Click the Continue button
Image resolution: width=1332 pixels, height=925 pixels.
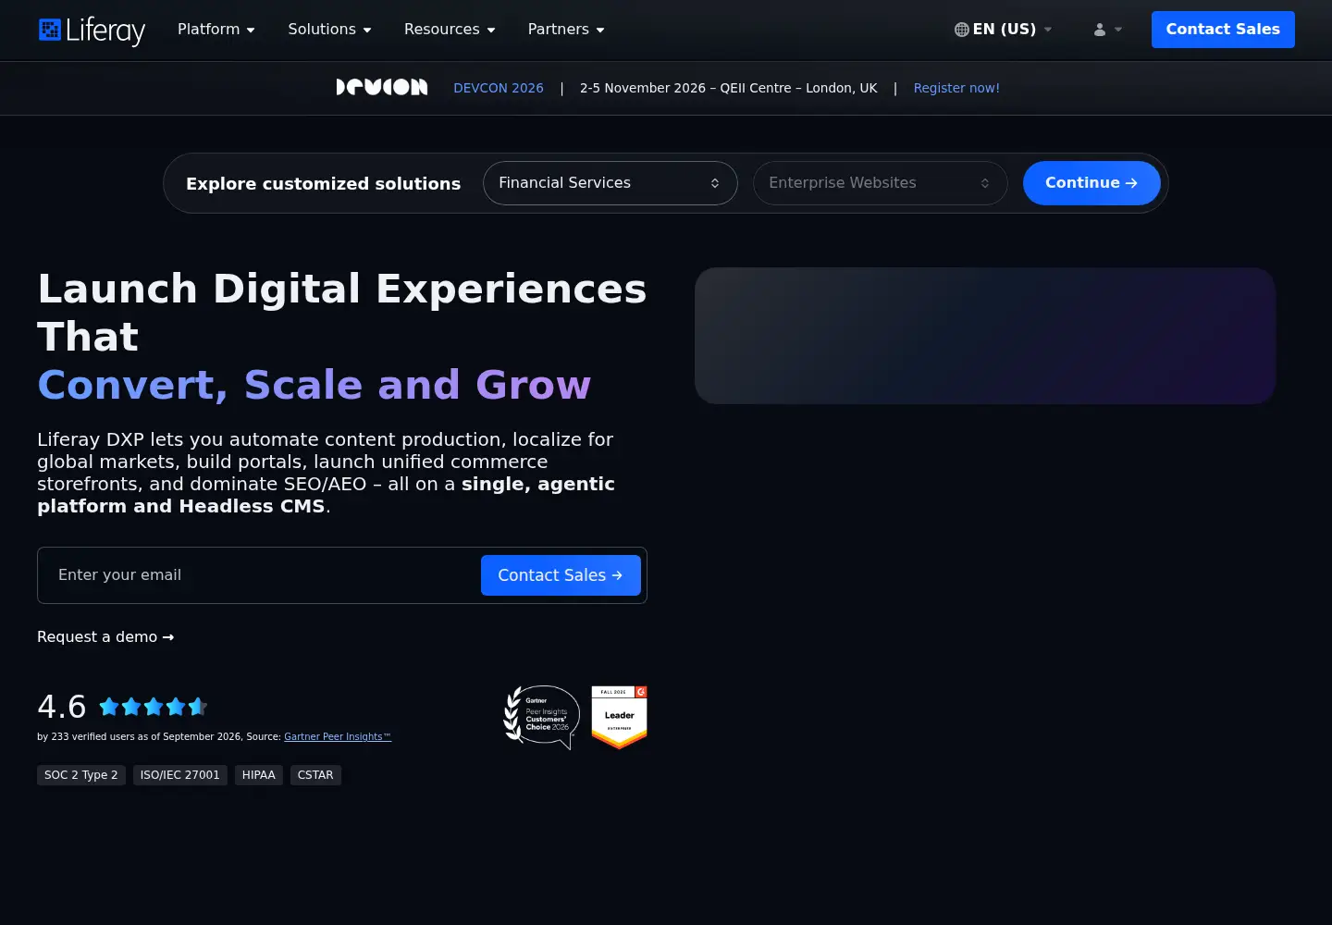[x=1091, y=183]
